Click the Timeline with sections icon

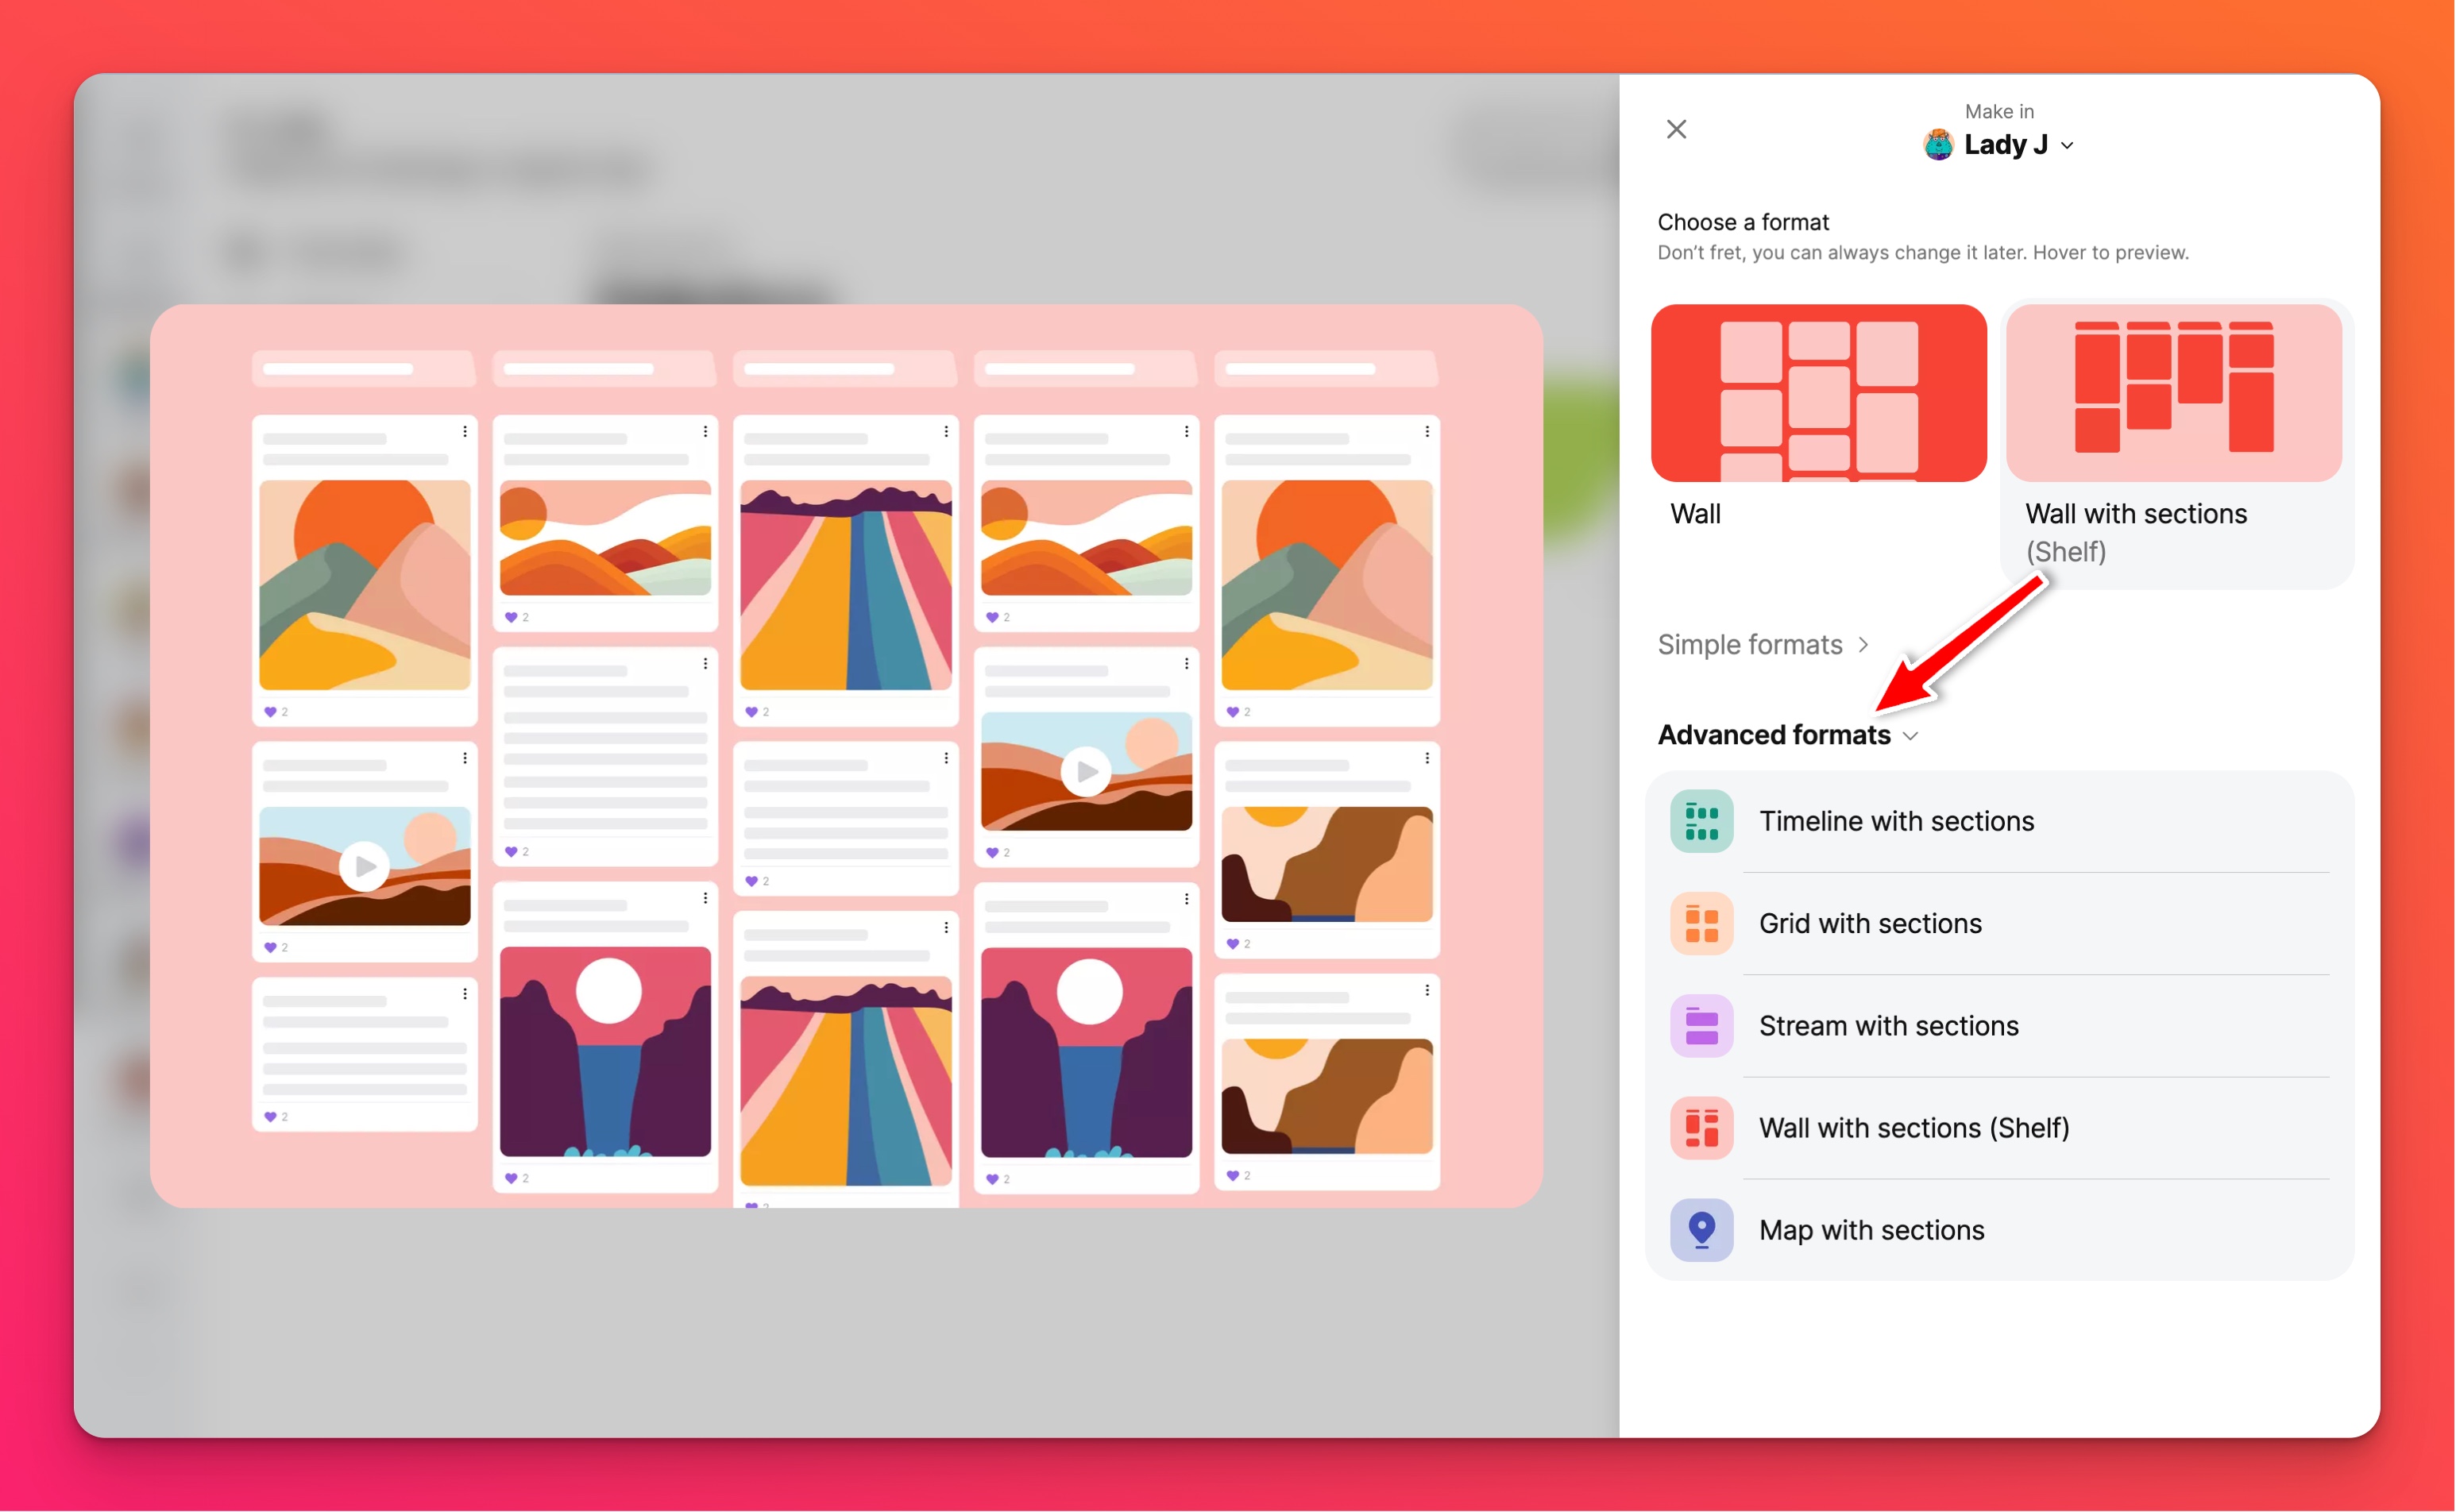[x=1698, y=820]
